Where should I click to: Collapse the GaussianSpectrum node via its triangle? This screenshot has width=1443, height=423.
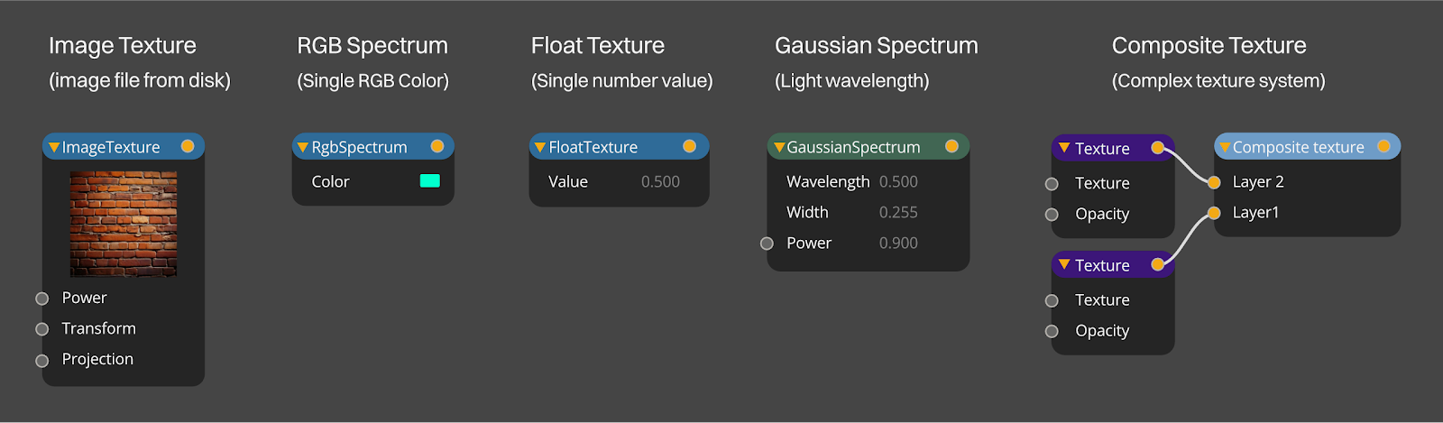coord(779,147)
